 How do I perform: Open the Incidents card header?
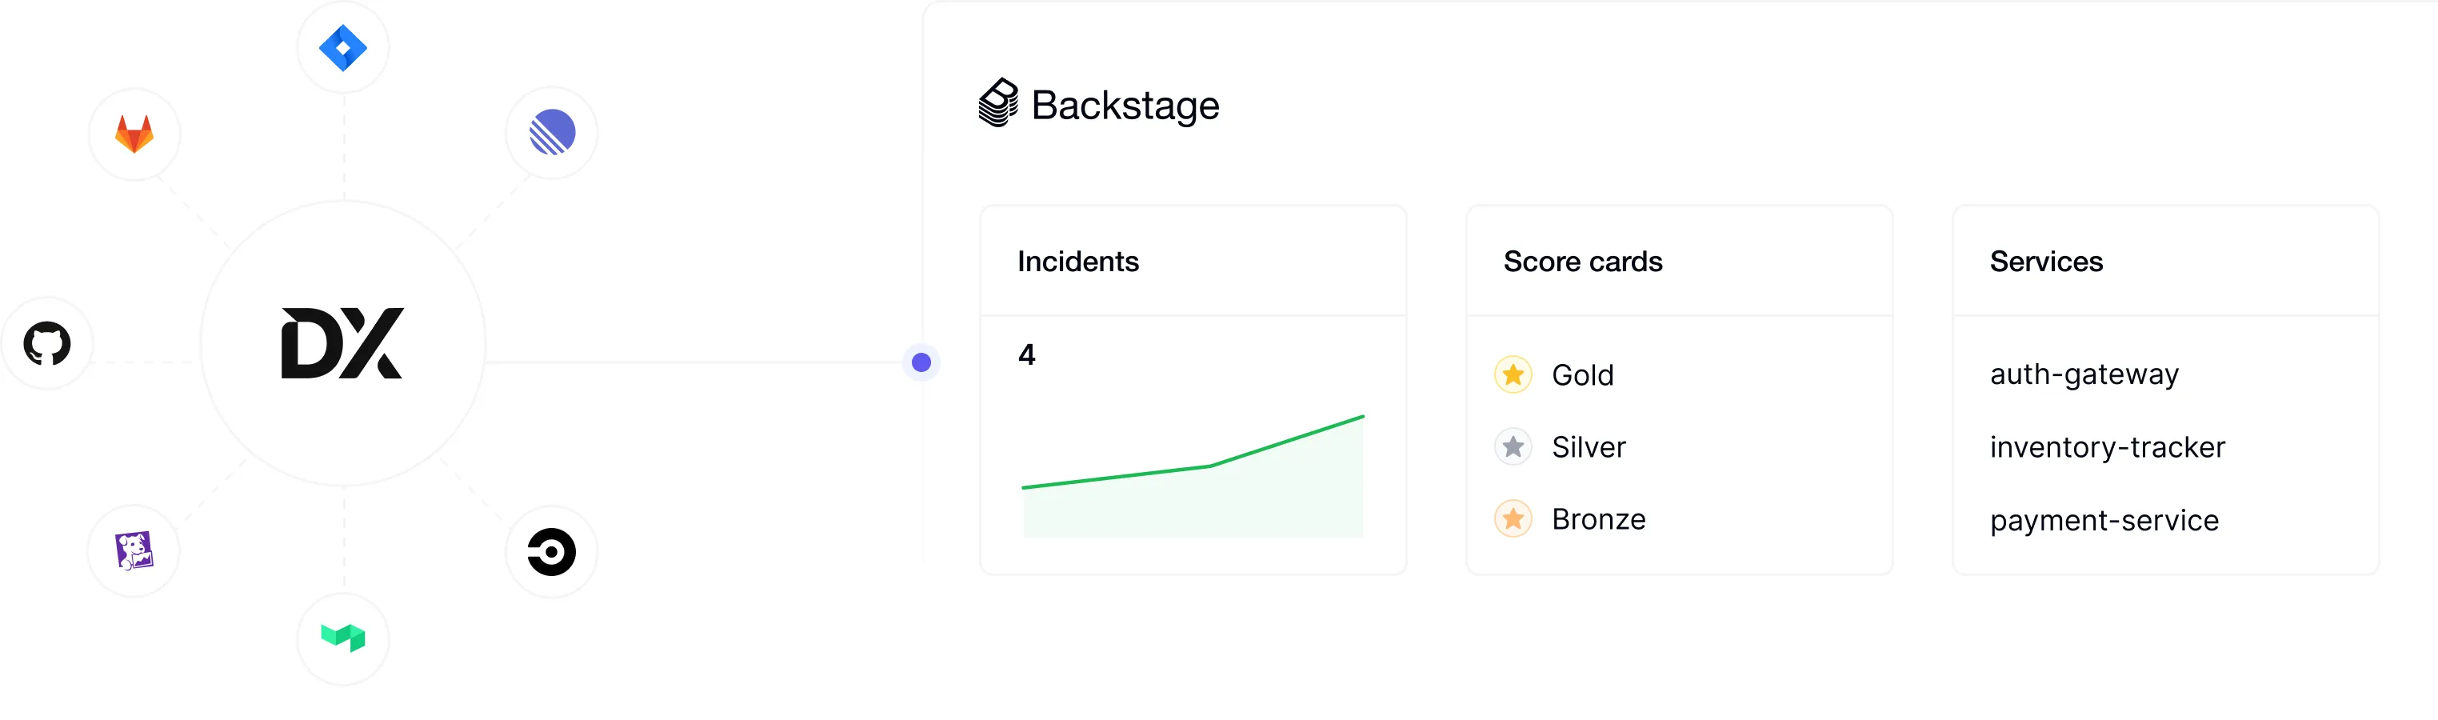click(x=1193, y=261)
